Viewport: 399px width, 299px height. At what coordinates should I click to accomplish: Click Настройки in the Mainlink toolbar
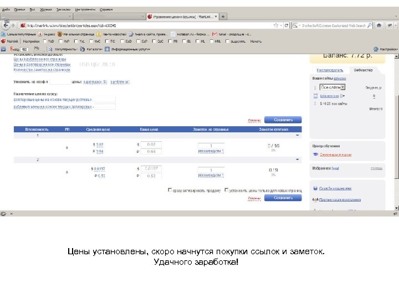[31, 41]
